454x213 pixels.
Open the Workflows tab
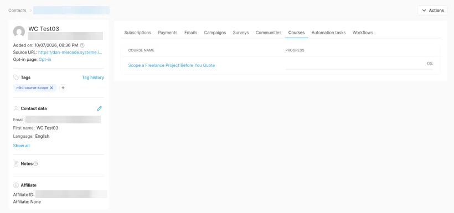tap(363, 33)
